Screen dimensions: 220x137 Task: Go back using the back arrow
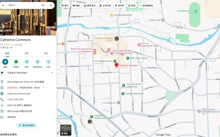pos(3,5)
